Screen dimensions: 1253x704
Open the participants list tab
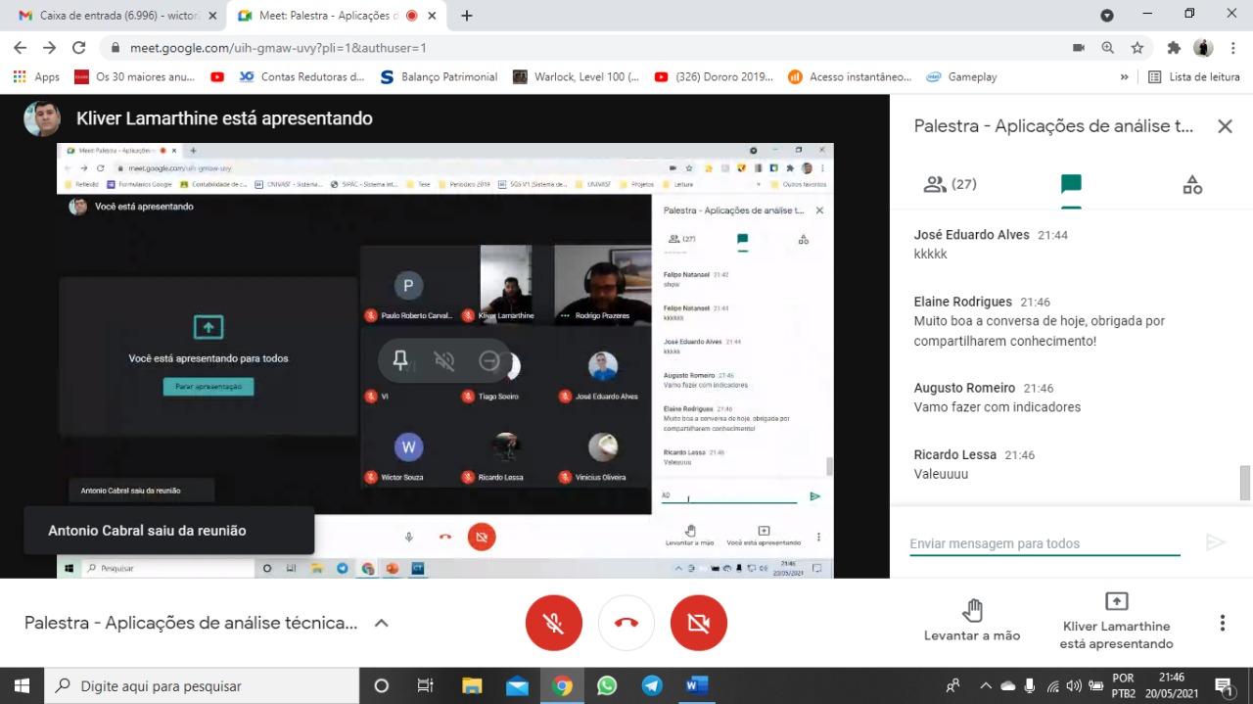[951, 184]
